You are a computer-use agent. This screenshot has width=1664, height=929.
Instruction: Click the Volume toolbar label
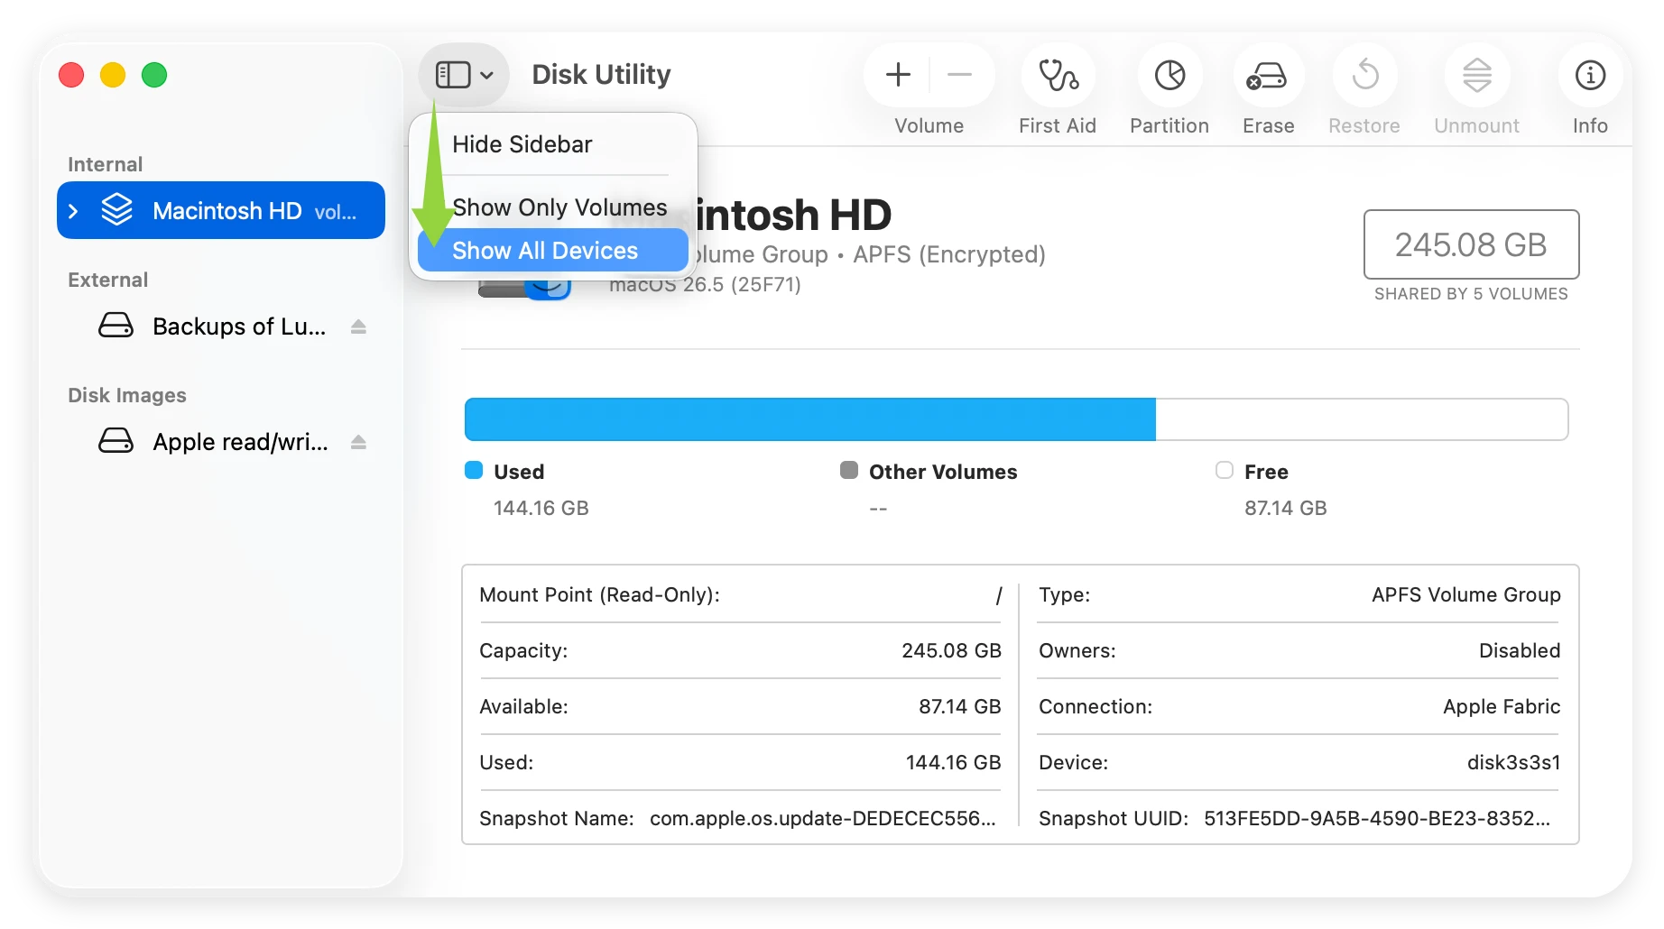pos(929,126)
